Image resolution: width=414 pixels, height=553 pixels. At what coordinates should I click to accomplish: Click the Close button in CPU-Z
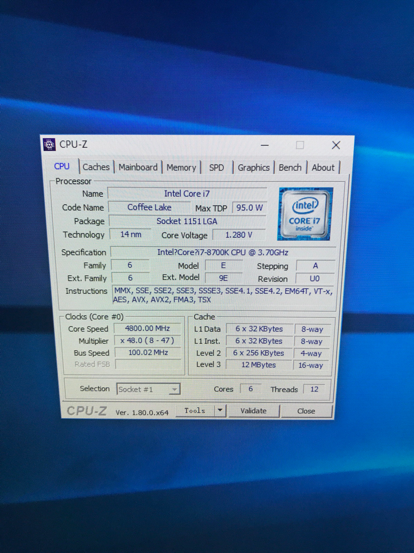tap(306, 411)
